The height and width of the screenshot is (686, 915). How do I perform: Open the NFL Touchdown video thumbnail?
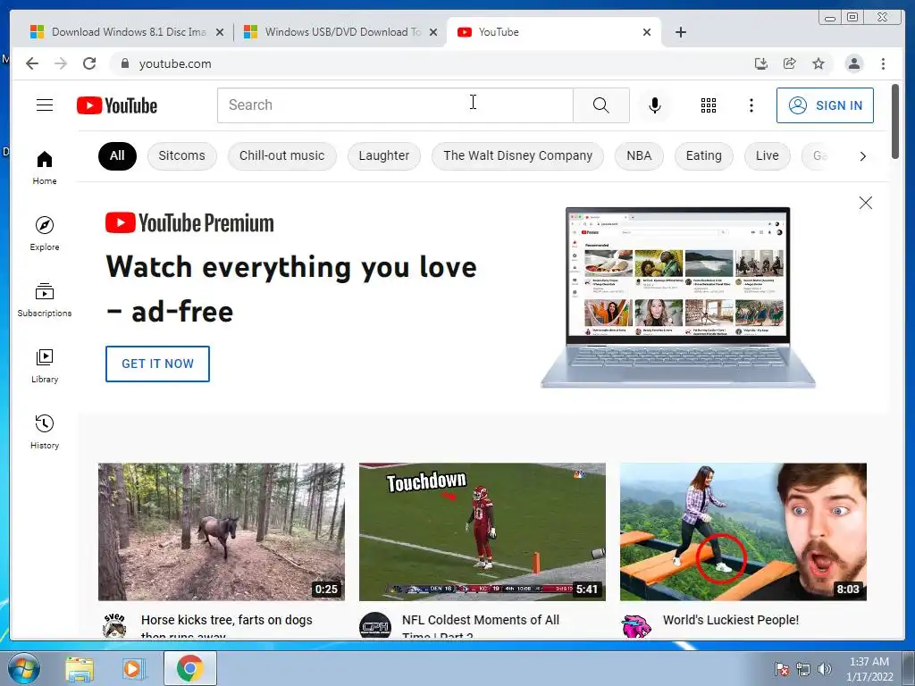coord(482,531)
